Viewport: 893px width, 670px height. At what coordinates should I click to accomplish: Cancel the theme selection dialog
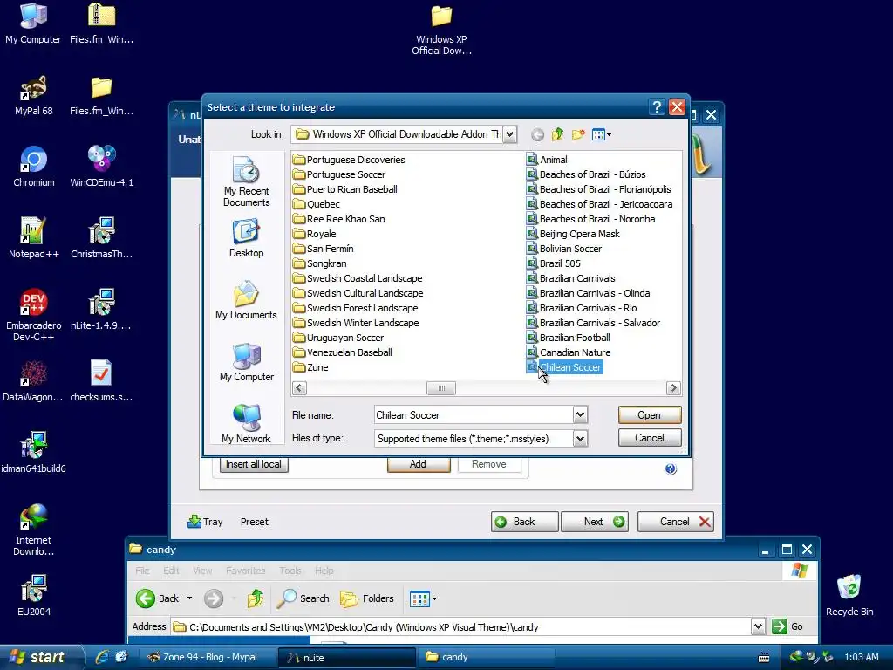click(x=649, y=438)
